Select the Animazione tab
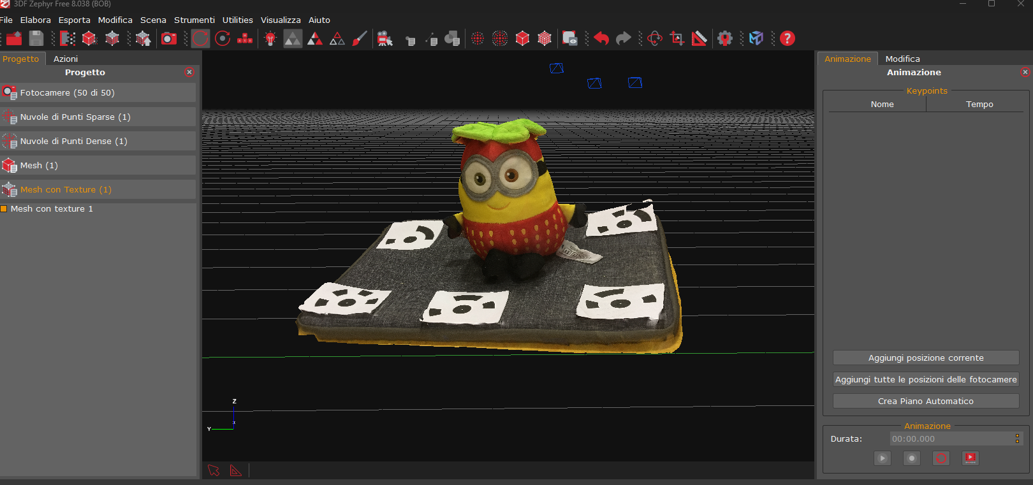1033x485 pixels. pyautogui.click(x=847, y=59)
